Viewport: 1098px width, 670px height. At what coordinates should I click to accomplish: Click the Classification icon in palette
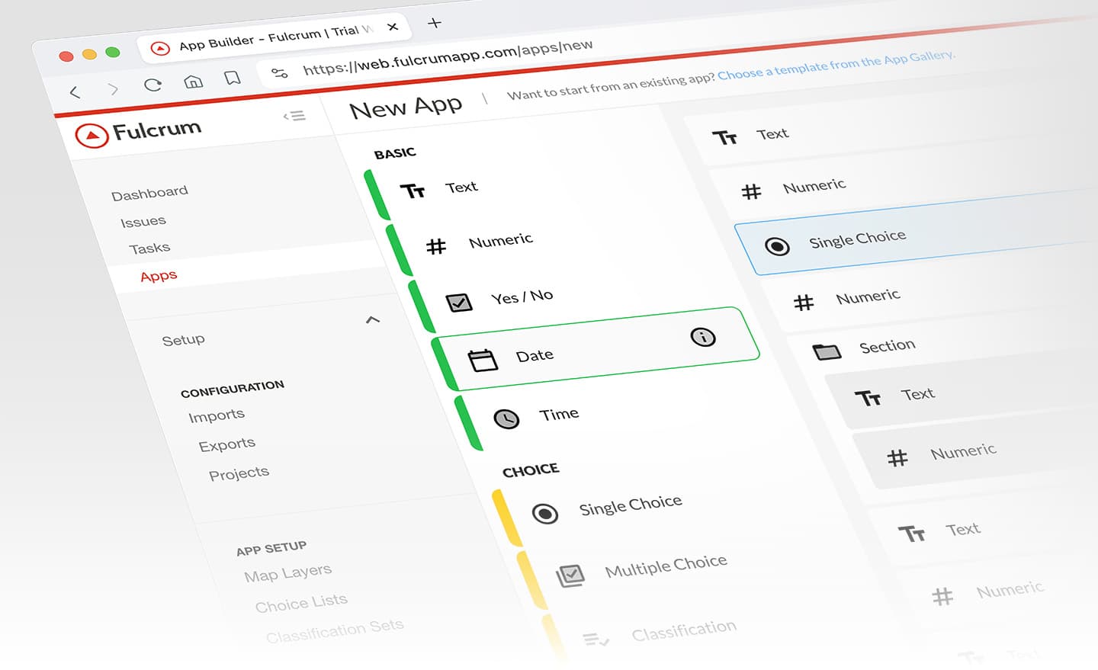pyautogui.click(x=596, y=640)
